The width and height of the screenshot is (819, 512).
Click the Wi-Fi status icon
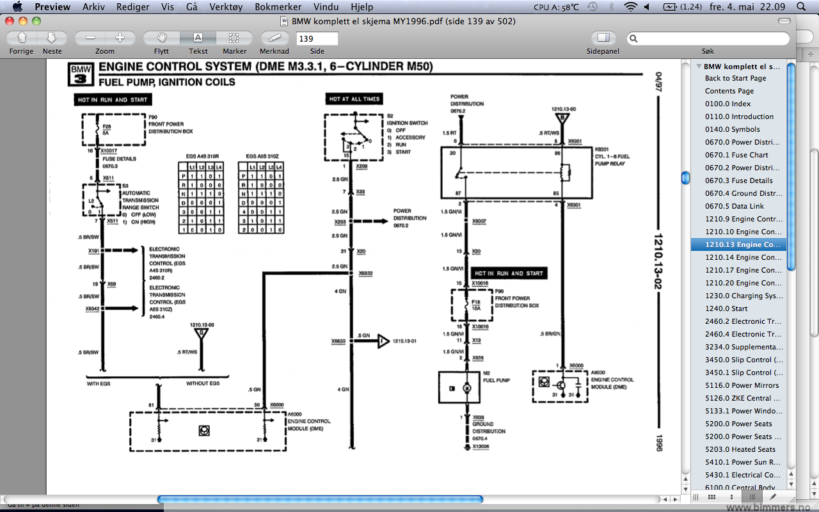point(631,7)
